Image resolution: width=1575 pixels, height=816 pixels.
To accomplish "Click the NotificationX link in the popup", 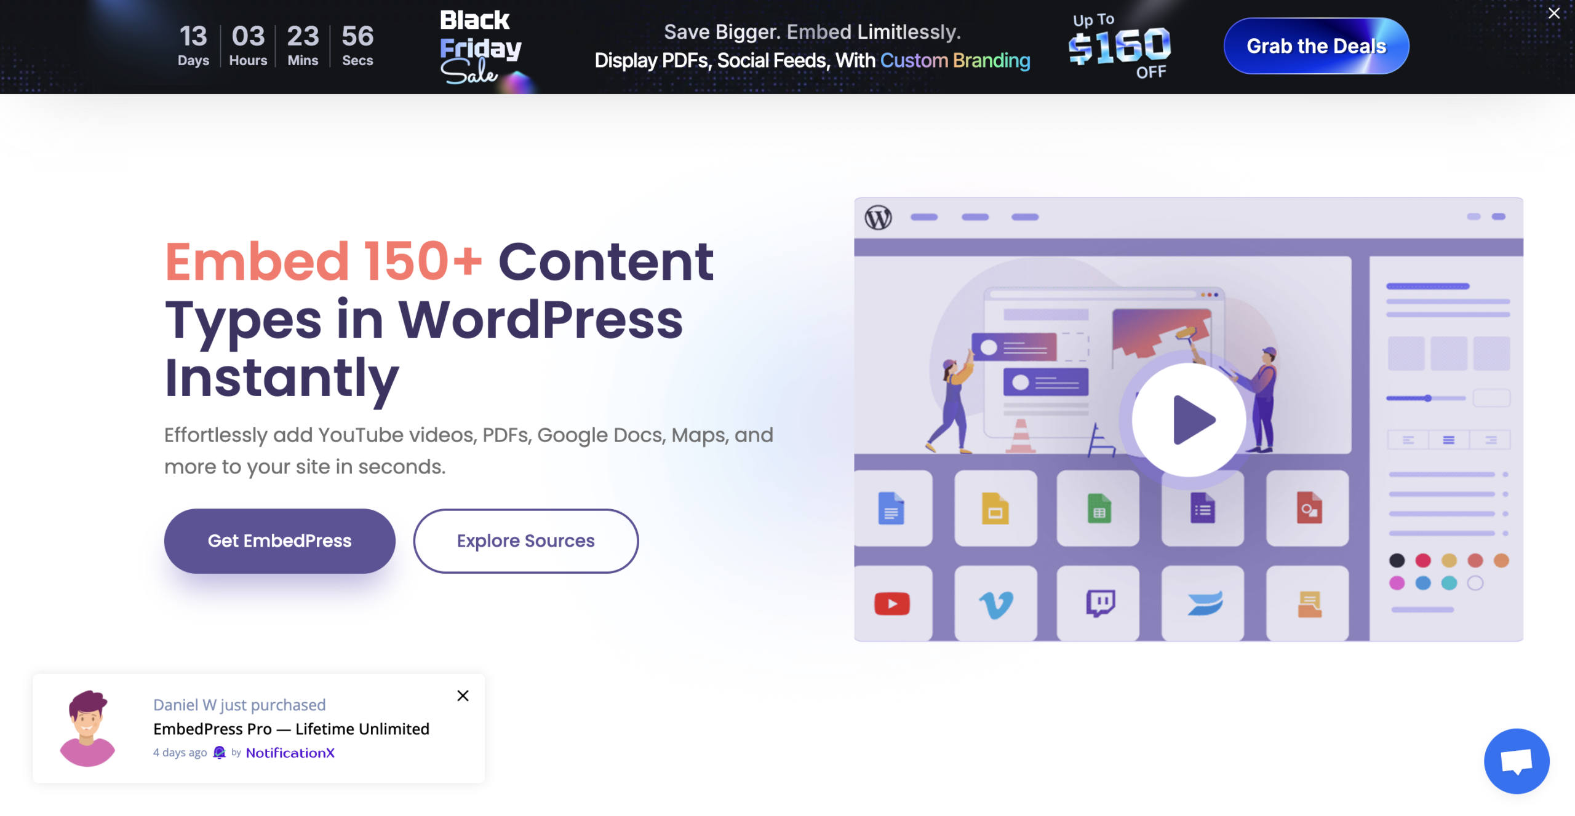I will 290,752.
